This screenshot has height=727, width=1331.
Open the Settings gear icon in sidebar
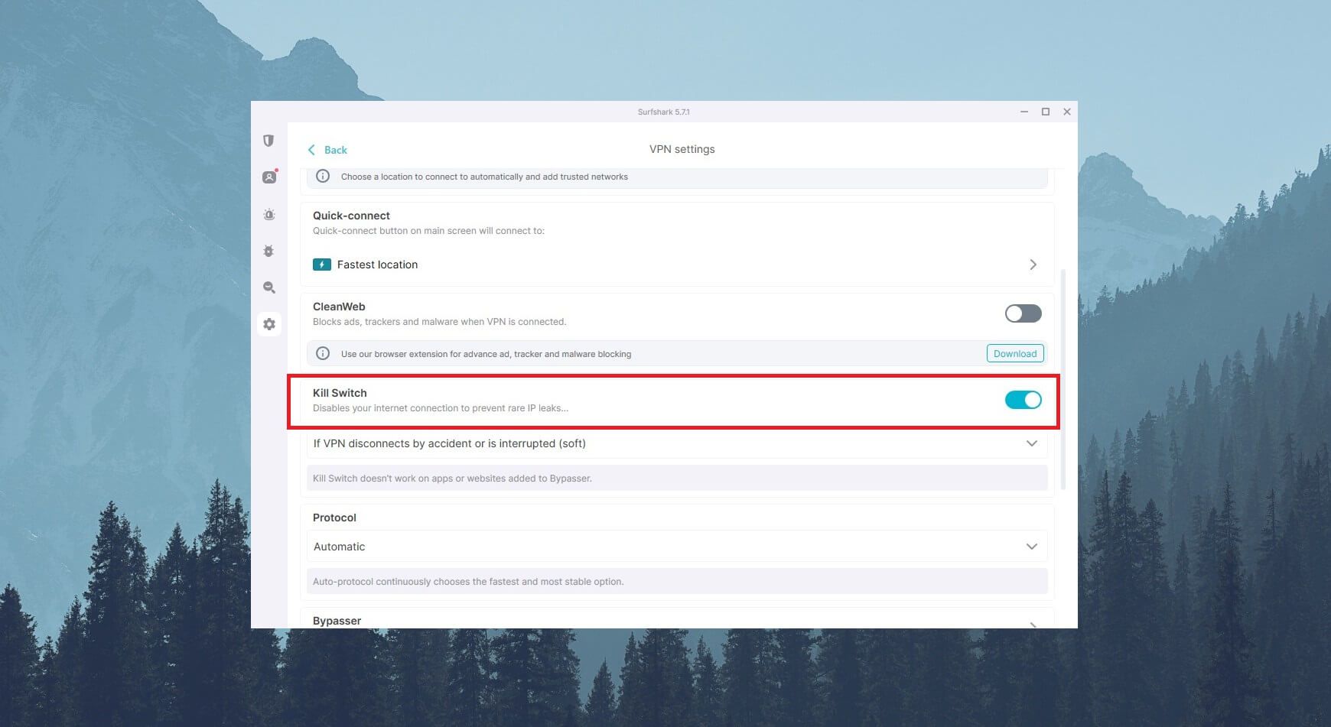click(x=269, y=324)
